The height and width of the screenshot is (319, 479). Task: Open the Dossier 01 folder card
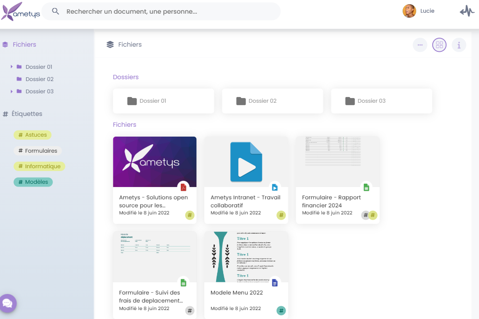tap(163, 101)
